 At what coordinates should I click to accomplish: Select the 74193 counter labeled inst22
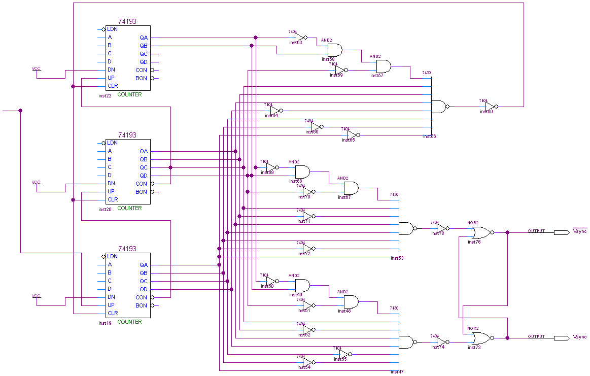pyautogui.click(x=128, y=58)
